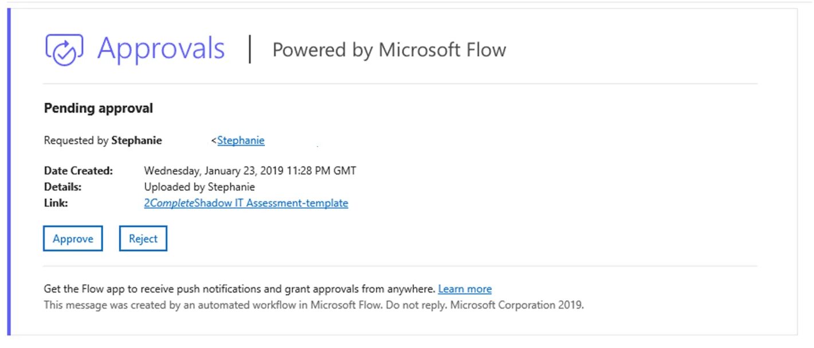Click the Get the Flow app sentence
The image size is (814, 348).
point(240,289)
